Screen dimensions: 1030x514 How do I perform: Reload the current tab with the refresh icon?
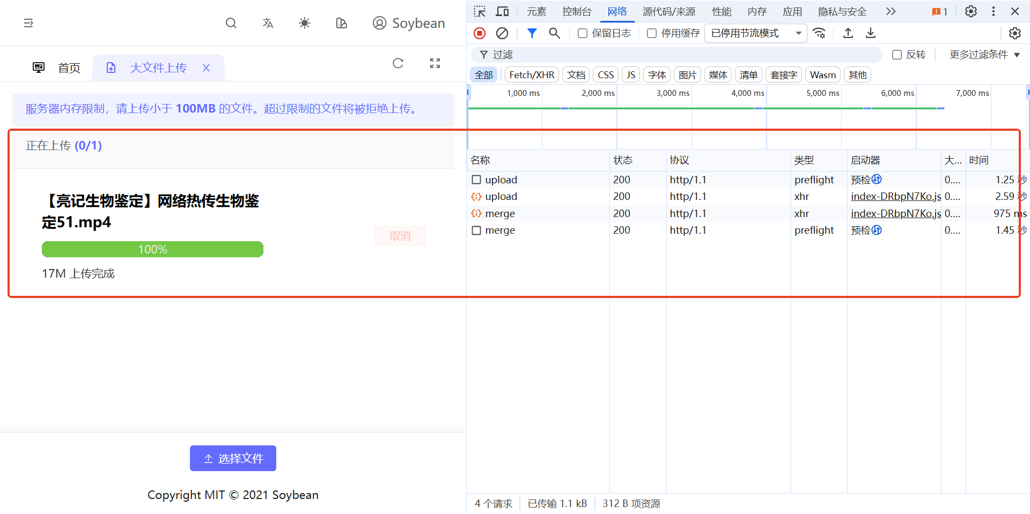(x=398, y=63)
